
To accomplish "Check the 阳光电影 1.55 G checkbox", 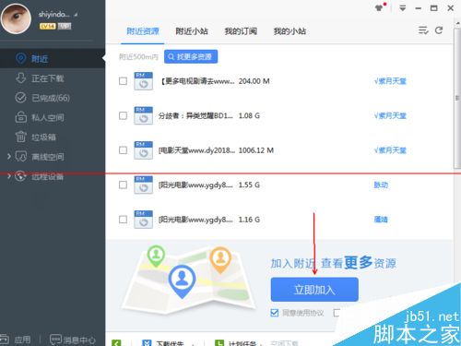I will 123,185.
